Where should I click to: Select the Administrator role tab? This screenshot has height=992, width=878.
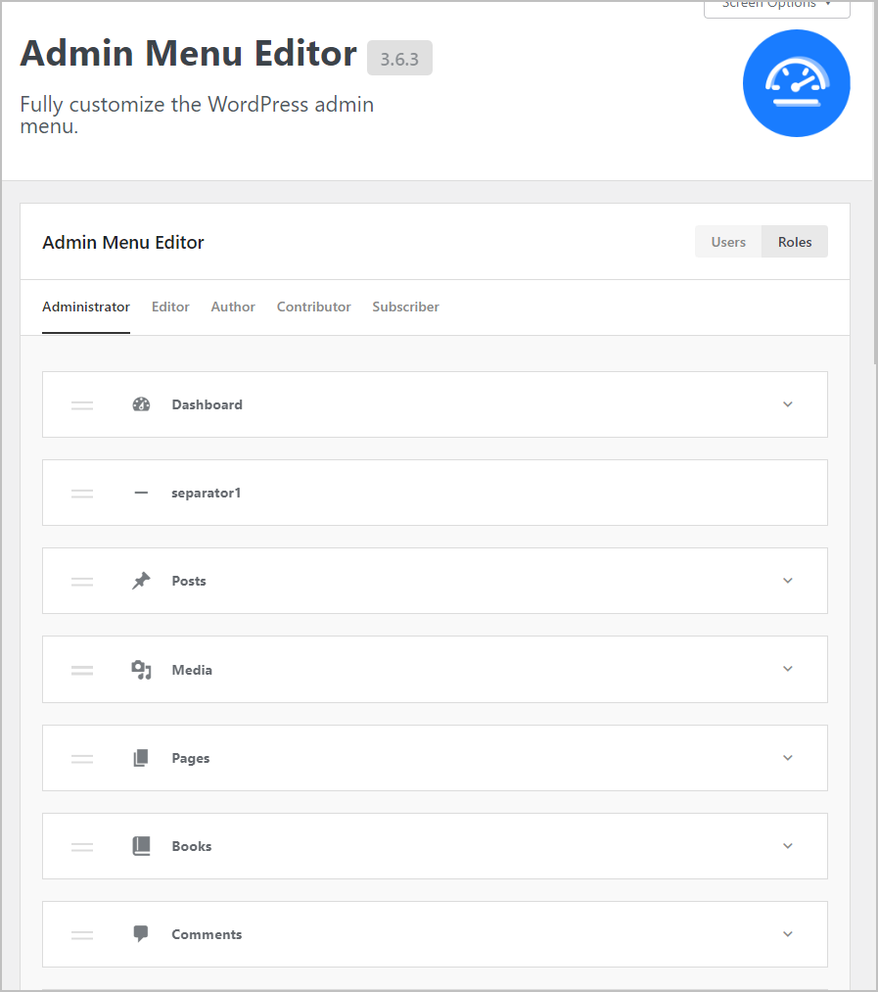[86, 307]
